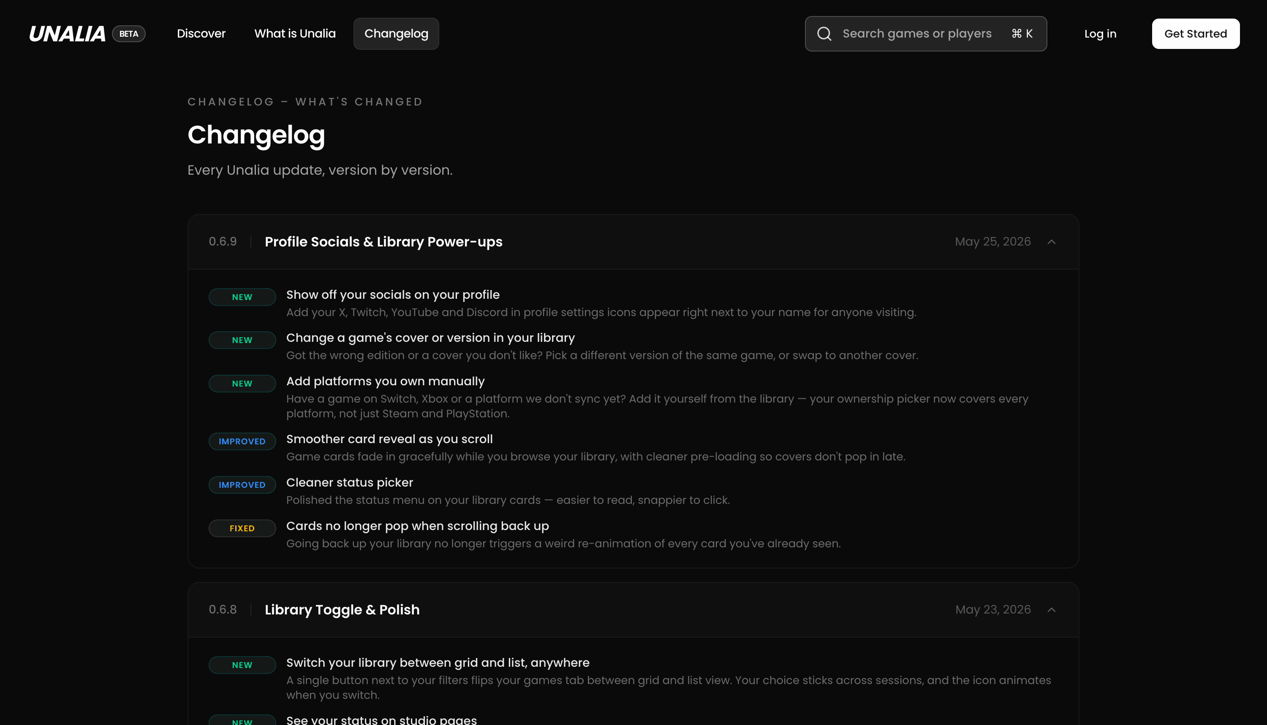The height and width of the screenshot is (725, 1267).
Task: Click 'See your status on studio pages'
Action: (381, 720)
